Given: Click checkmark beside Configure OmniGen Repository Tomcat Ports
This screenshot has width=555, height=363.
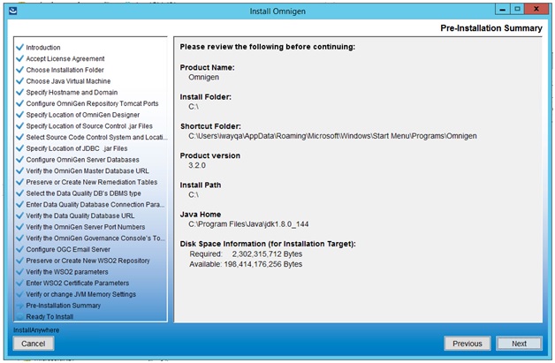Looking at the screenshot, I should tap(19, 103).
